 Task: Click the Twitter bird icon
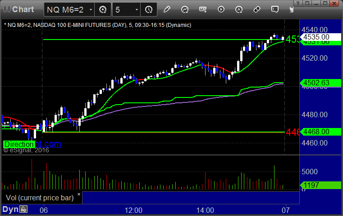292,9
